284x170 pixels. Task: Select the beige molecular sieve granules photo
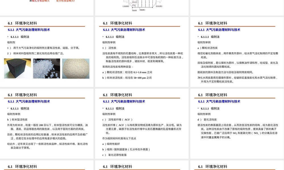[x=76, y=69]
